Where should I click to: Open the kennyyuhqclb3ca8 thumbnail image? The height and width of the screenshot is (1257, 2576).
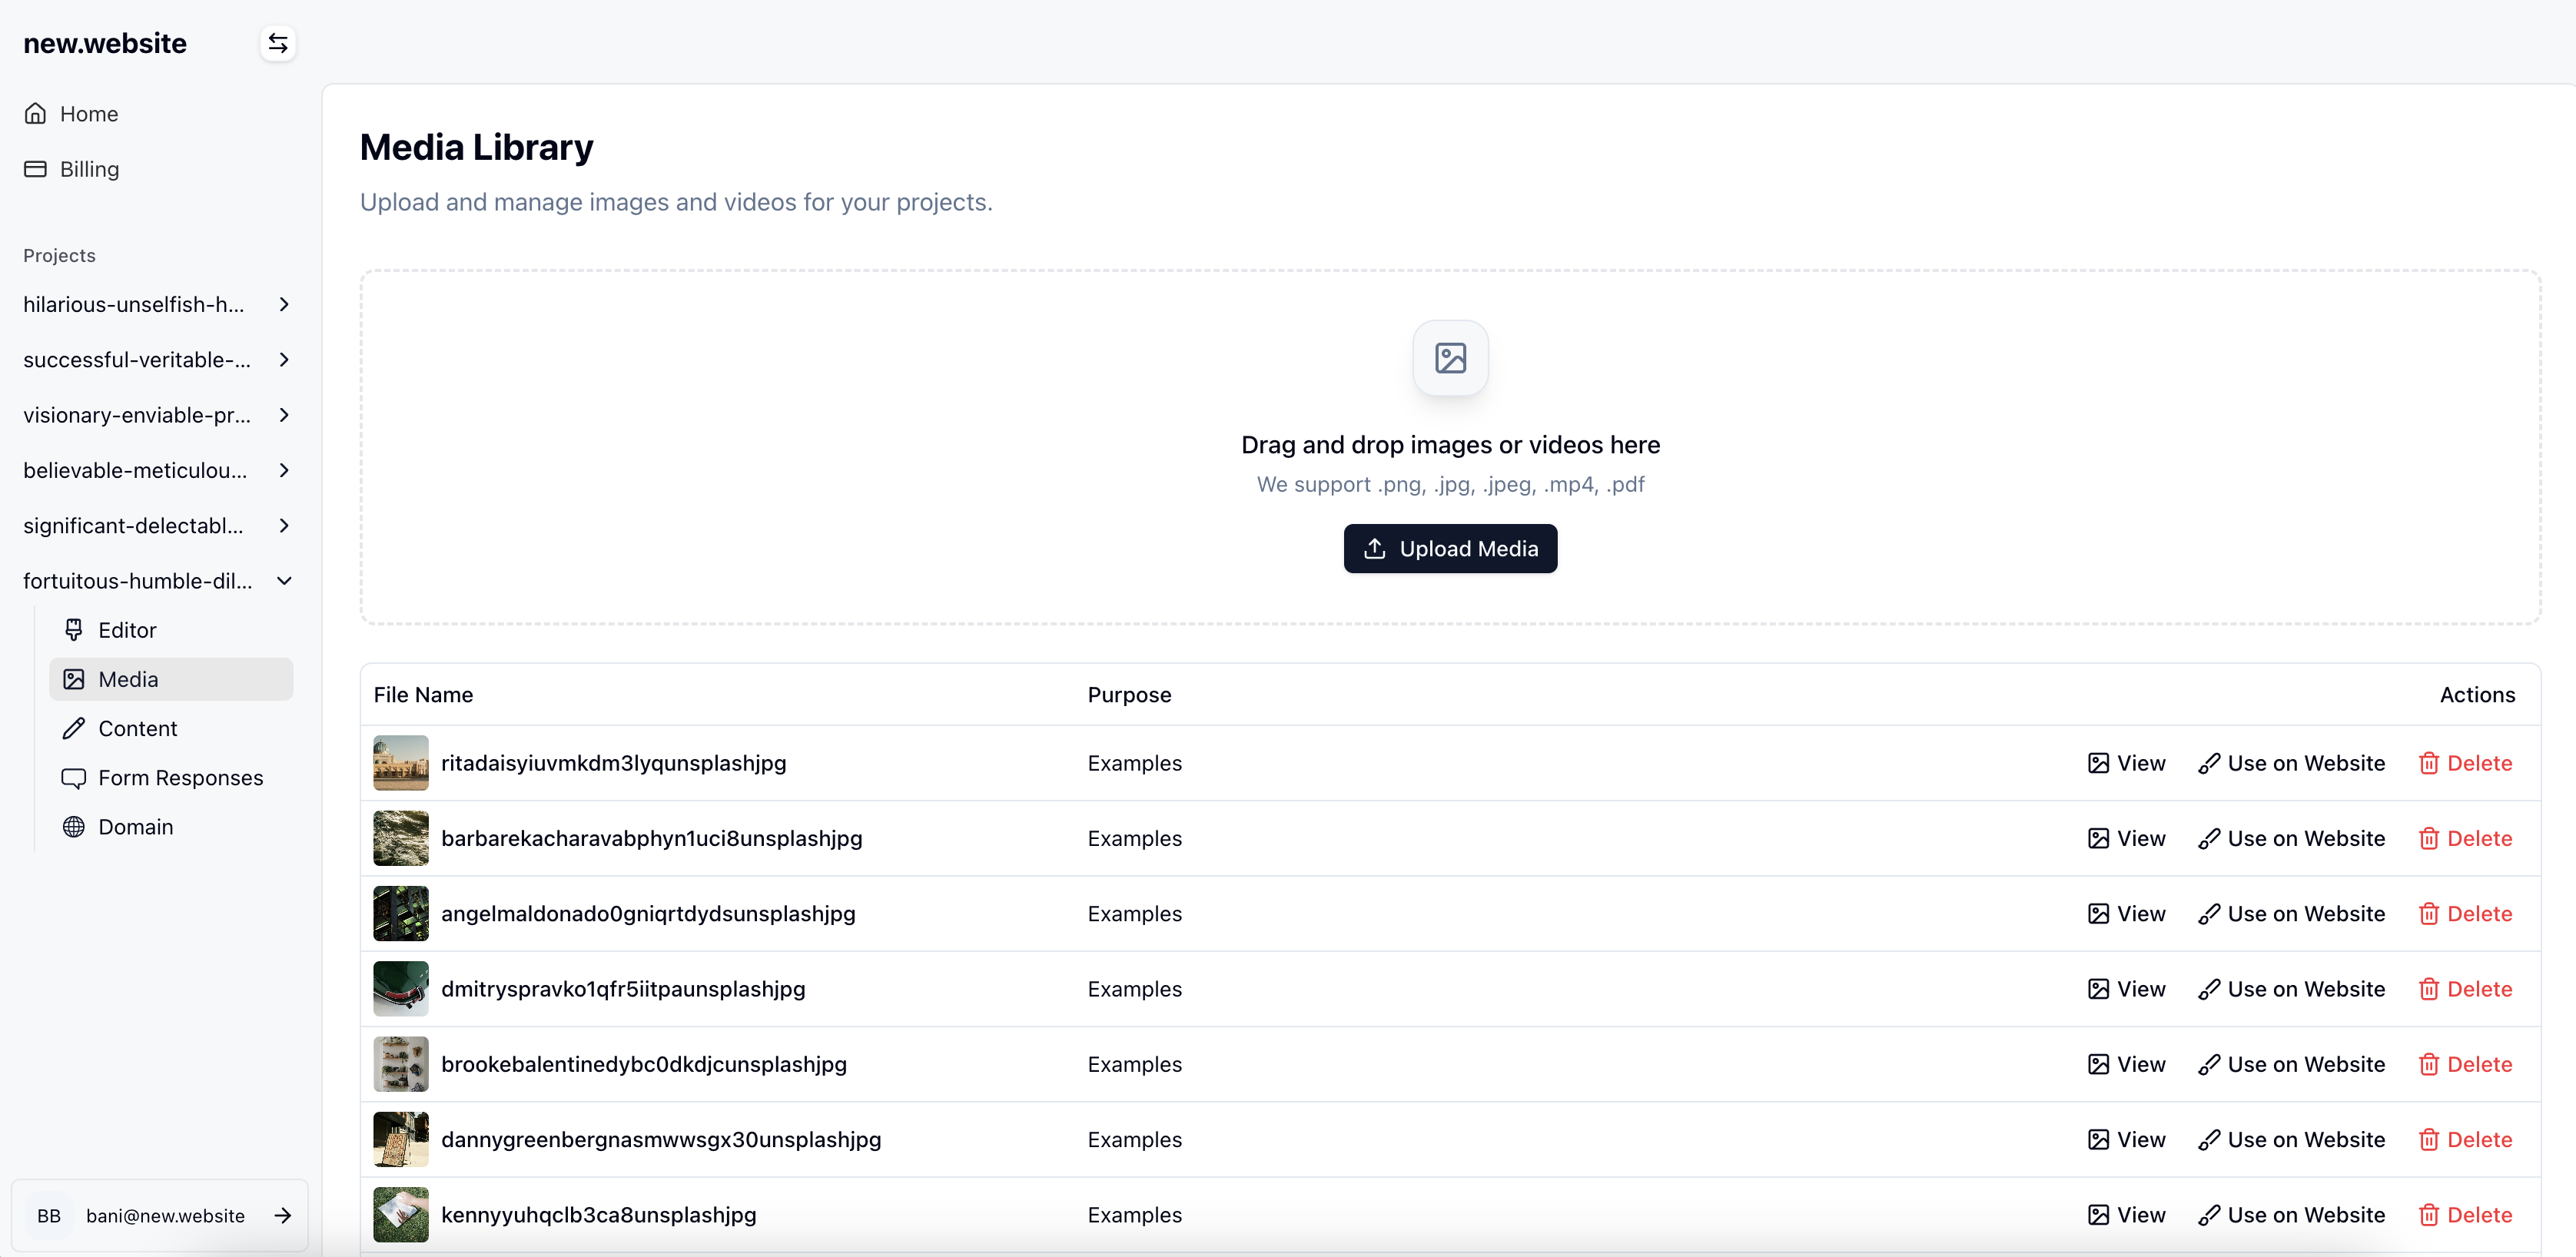coord(400,1214)
